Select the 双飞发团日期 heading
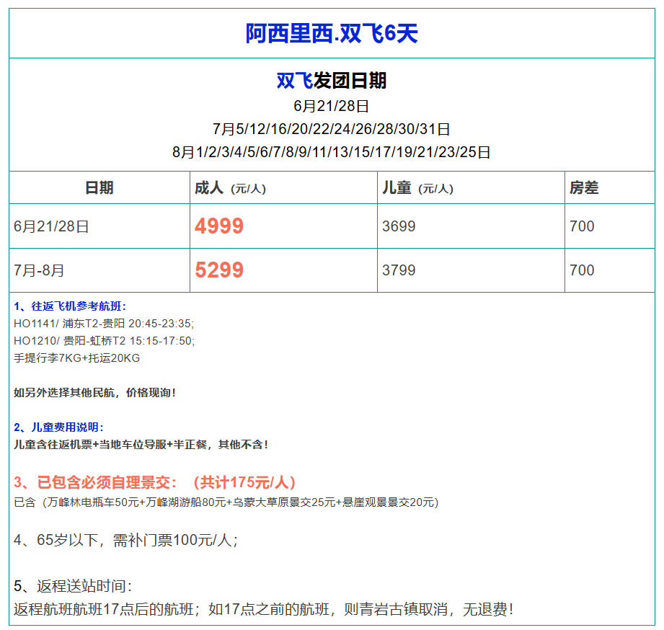 coord(332,81)
